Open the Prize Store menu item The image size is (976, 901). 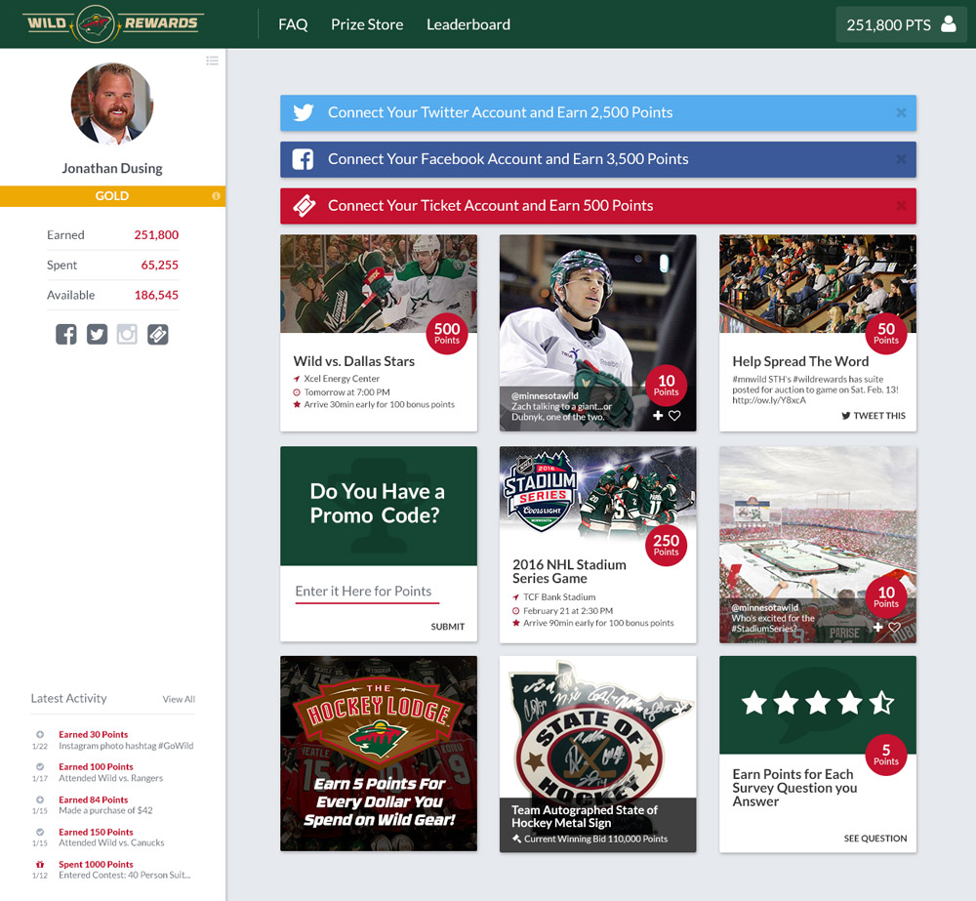pos(367,24)
